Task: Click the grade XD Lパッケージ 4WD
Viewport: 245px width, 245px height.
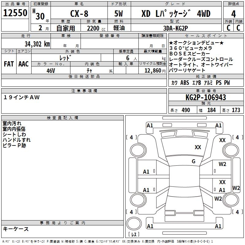Action: (176, 13)
